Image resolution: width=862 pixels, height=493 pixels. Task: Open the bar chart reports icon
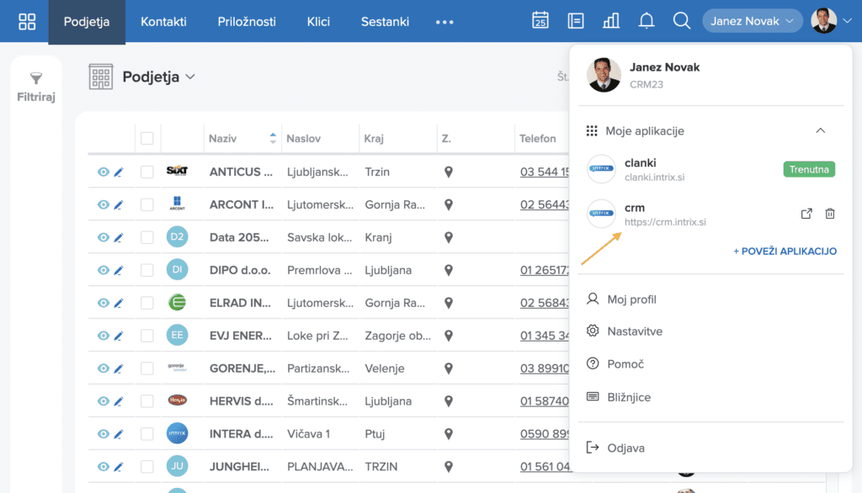[x=611, y=21]
